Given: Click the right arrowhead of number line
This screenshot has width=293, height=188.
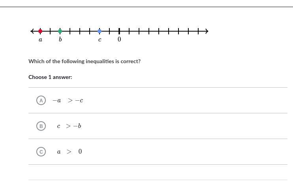Looking at the screenshot, I should [207, 31].
